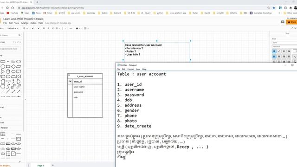Pick the callout speech-bubble shape
Screen dimensions: 297x167
(8, 82)
